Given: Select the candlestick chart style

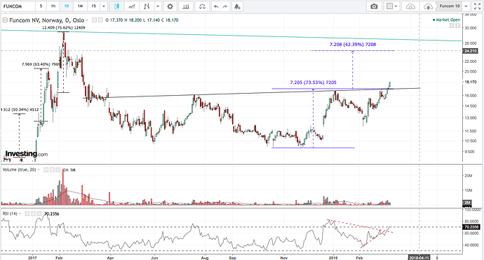Looking at the screenshot, I should click(x=116, y=6).
